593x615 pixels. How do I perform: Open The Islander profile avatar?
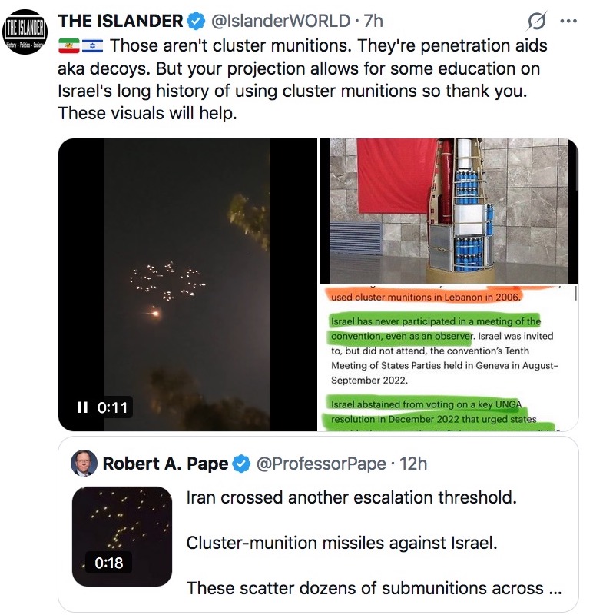coord(25,32)
